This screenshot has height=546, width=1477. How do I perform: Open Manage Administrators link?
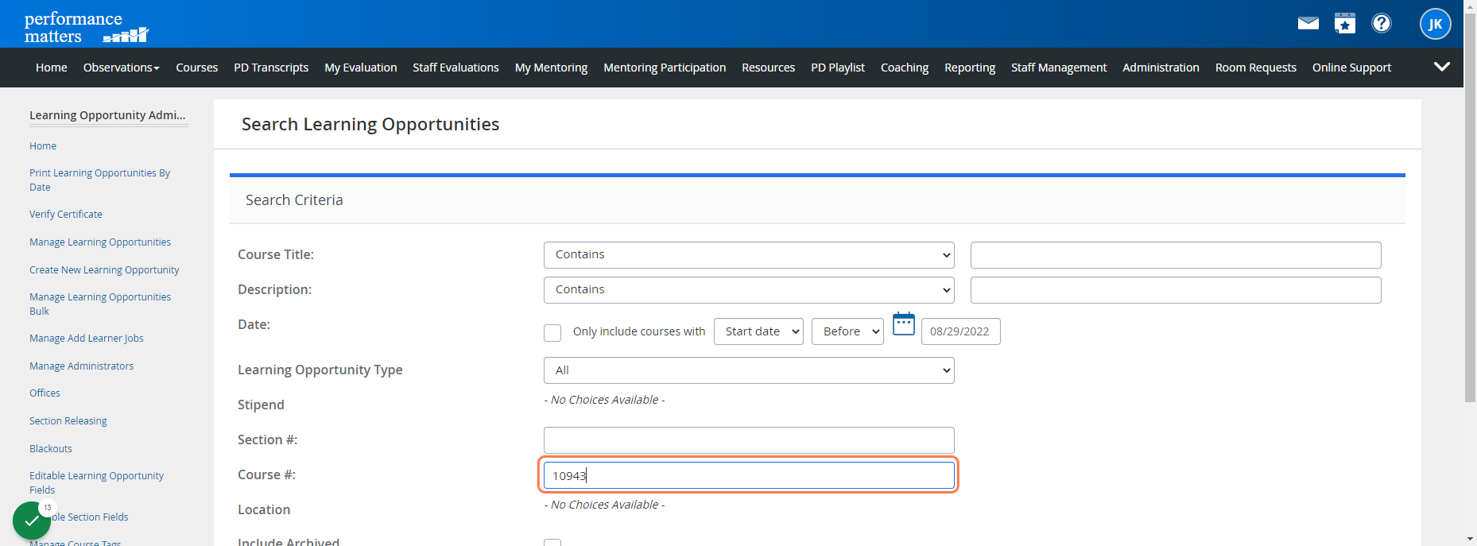[x=81, y=366]
